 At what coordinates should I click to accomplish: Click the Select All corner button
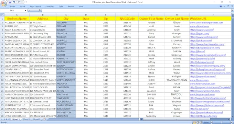tap(2, 15)
